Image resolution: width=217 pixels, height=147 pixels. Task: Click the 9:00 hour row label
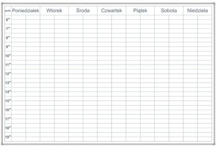click(8, 47)
